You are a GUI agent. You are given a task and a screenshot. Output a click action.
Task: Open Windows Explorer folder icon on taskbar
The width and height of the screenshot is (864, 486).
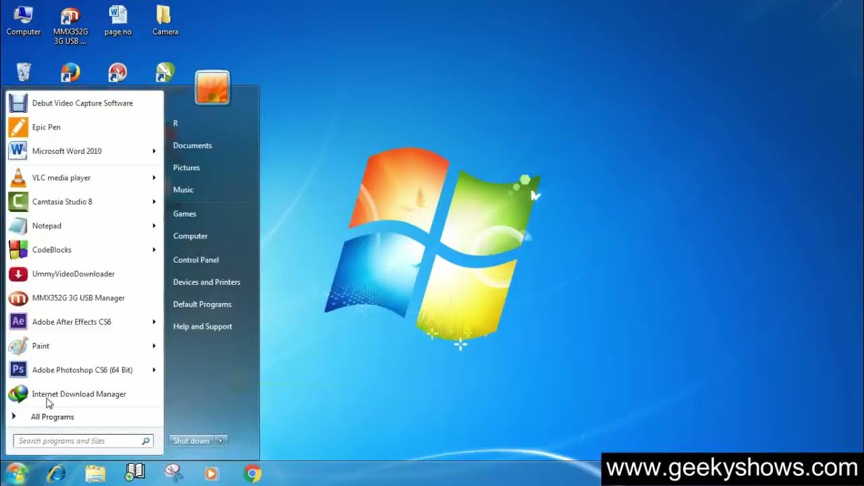(96, 474)
